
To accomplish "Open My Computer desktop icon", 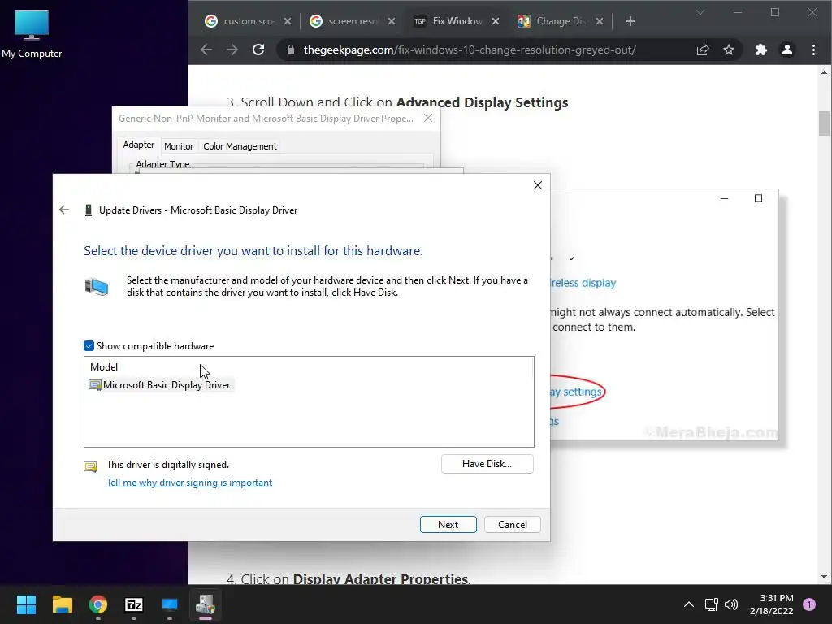I will pos(32,34).
